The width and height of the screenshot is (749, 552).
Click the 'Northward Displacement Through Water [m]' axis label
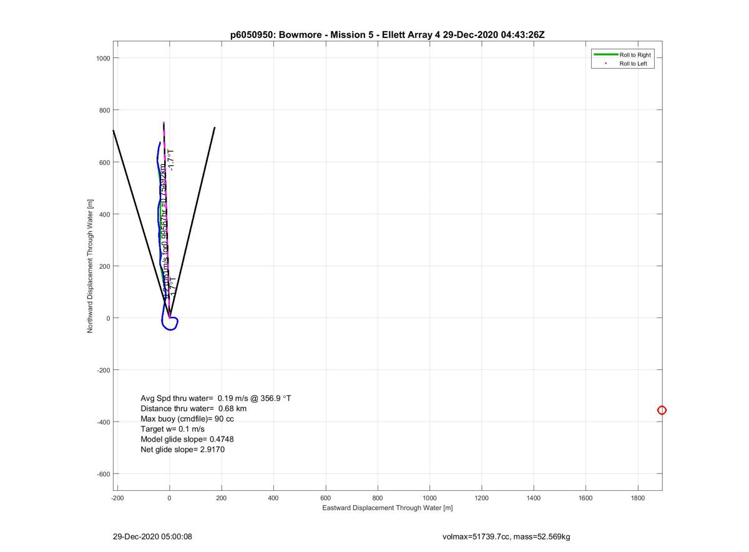[90, 266]
